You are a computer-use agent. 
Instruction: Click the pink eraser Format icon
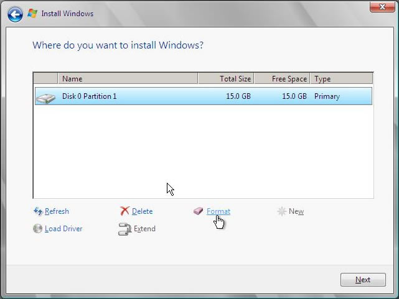point(199,211)
